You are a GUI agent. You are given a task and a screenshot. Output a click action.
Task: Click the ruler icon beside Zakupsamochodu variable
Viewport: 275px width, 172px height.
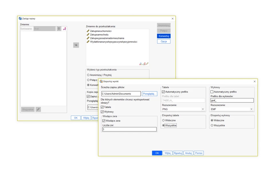pyautogui.click(x=88, y=34)
